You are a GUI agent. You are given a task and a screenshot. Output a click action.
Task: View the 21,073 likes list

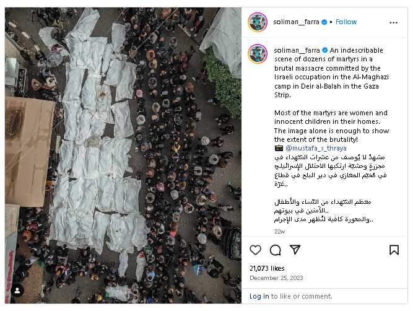[x=267, y=268]
